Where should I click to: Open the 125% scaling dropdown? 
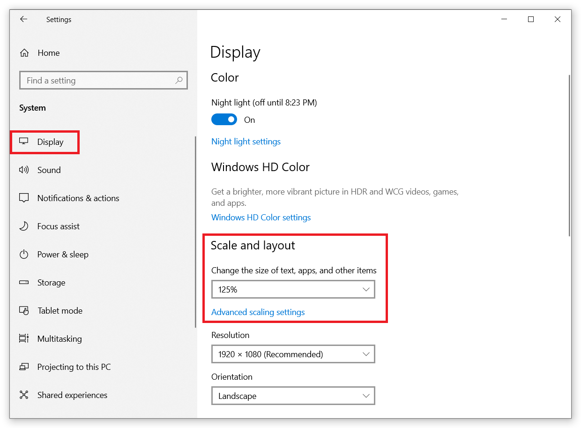point(293,289)
